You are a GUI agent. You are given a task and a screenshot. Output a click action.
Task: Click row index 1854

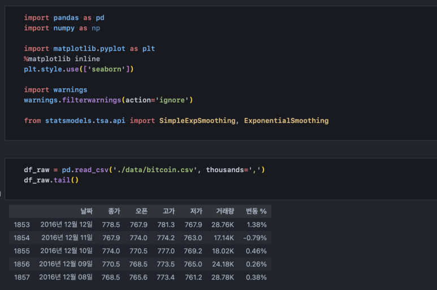tap(21, 238)
